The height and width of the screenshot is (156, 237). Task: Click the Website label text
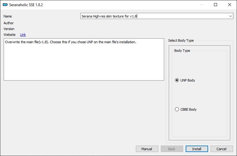pos(10,35)
